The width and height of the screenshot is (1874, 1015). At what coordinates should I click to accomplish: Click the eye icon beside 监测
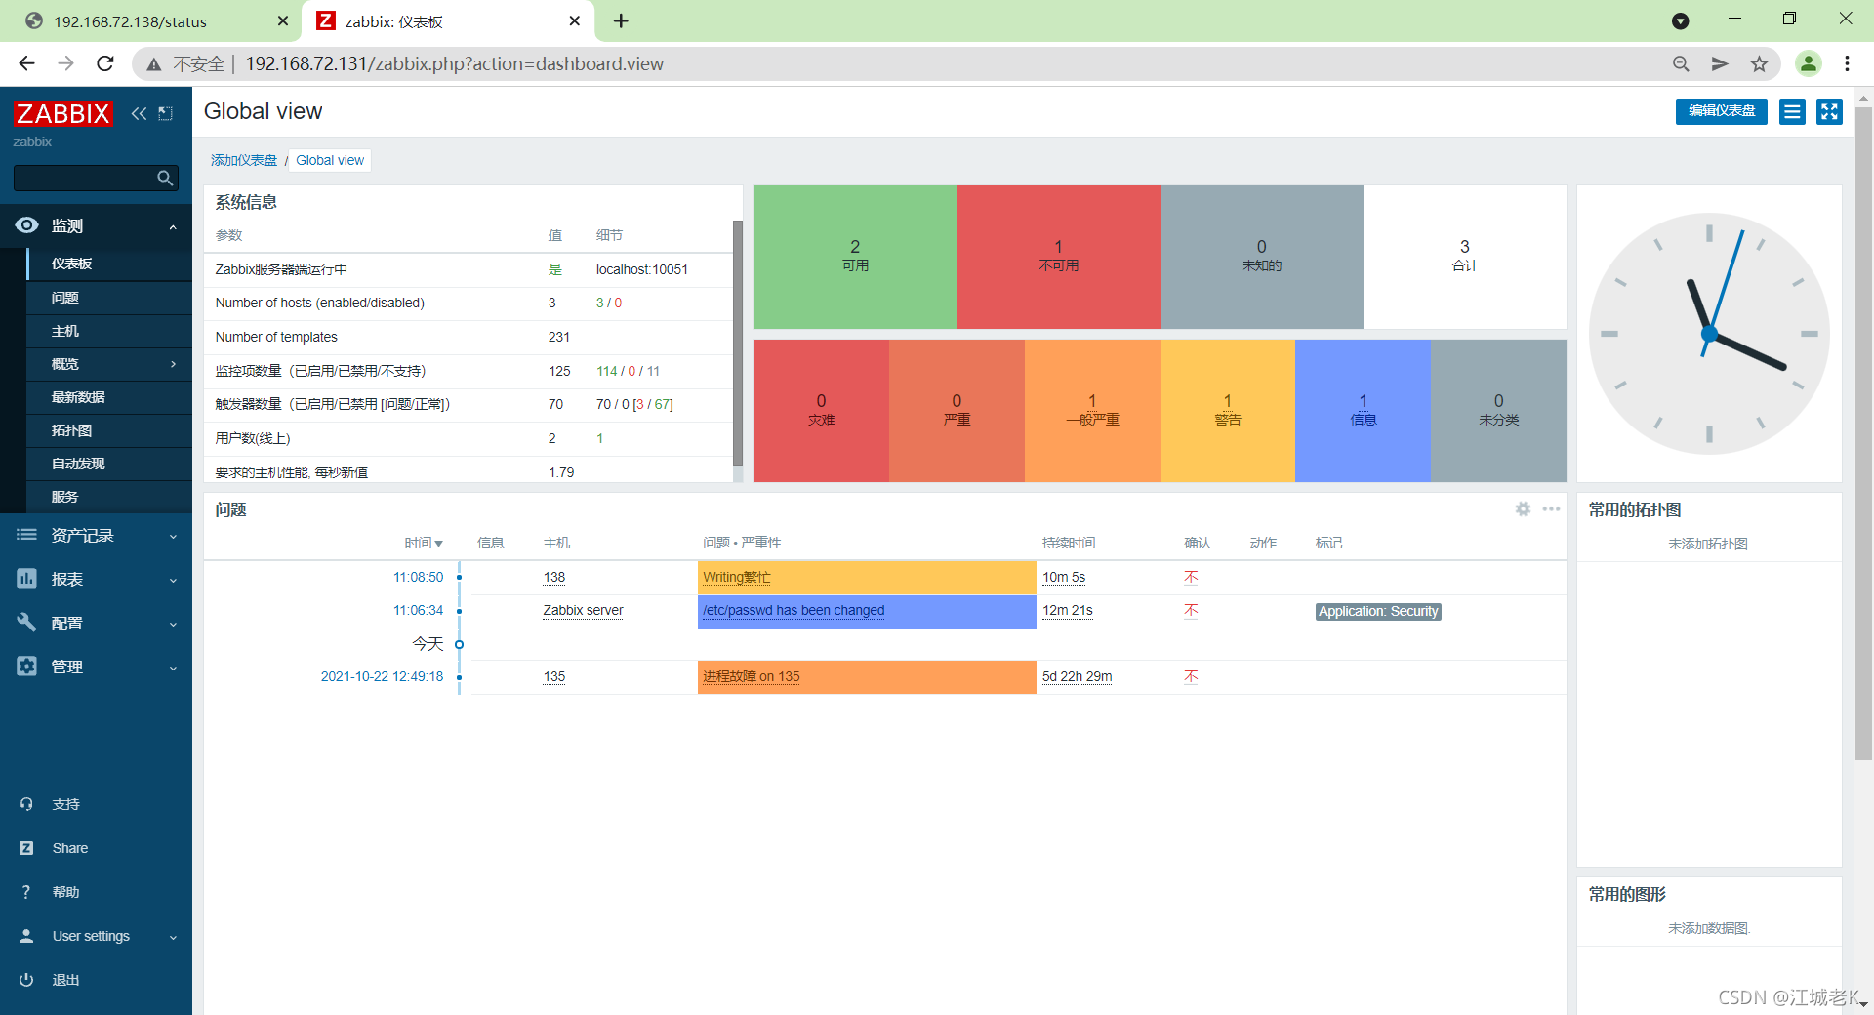click(x=26, y=225)
